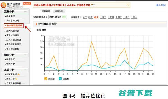Screen dimensions: 168x99
Task: Open 按天流量分析 in sidebar
Action: pyautogui.click(x=12, y=31)
